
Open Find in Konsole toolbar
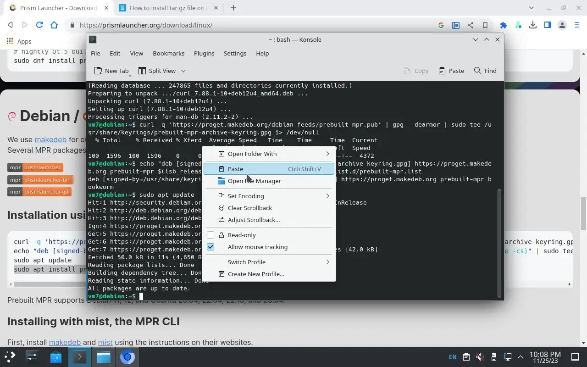[x=485, y=71]
